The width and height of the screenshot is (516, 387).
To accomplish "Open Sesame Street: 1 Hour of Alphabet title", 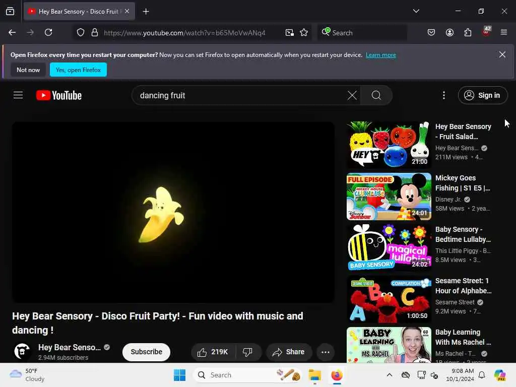I will [x=464, y=286].
